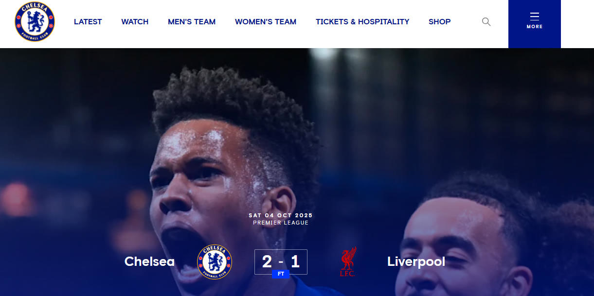The width and height of the screenshot is (594, 296).
Task: Click the Liverpool team name text
Action: (416, 262)
